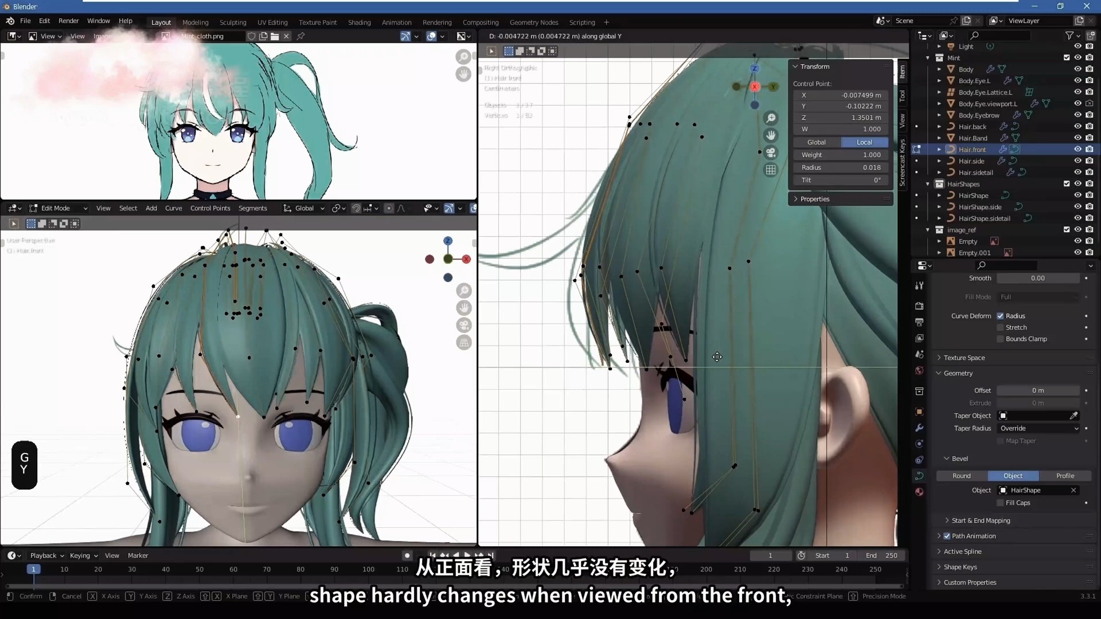Image resolution: width=1101 pixels, height=619 pixels.
Task: Open the Edit Mode selector dropdown
Action: coord(58,208)
